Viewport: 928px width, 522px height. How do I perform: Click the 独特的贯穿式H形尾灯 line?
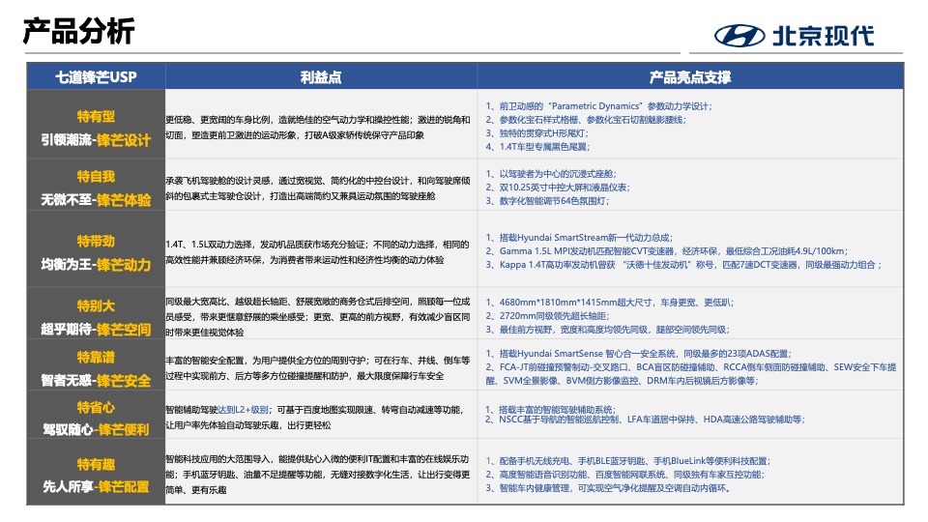click(x=536, y=133)
